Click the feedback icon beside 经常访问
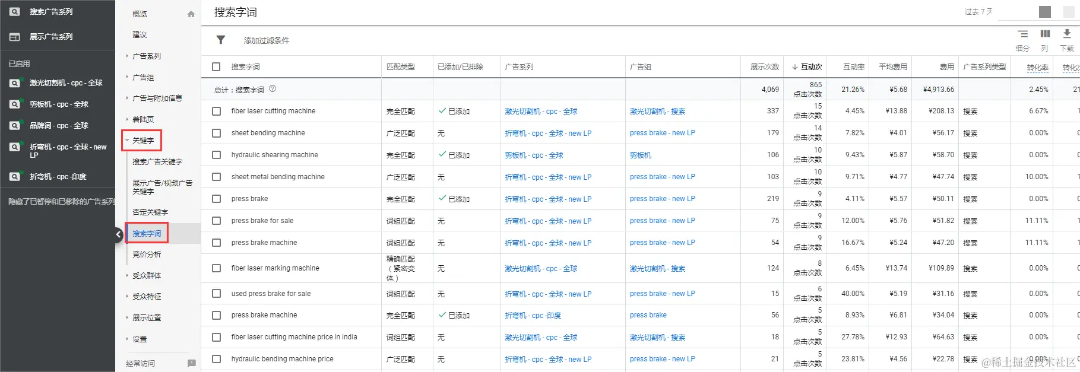Image resolution: width=1080 pixels, height=372 pixels. coord(191,363)
